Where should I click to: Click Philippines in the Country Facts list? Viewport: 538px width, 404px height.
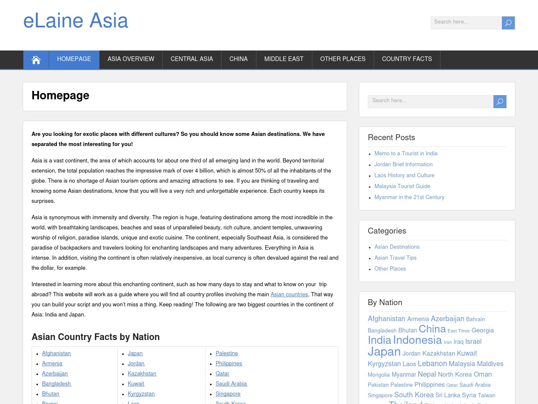coord(229,364)
